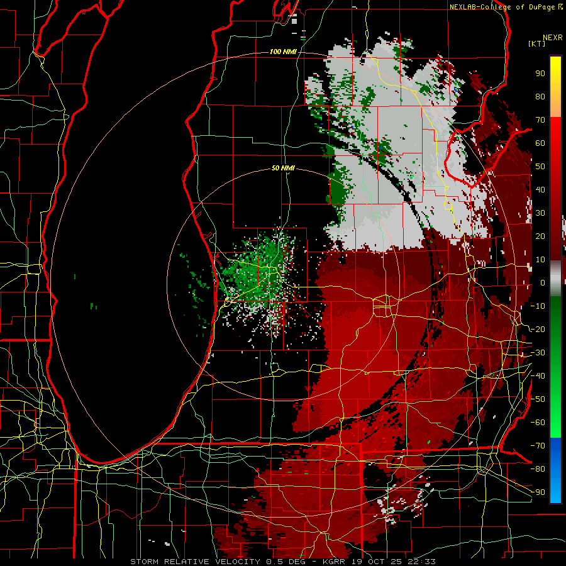This screenshot has height=566, width=566.
Task: Click the 50 NMI range ring label
Action: pyautogui.click(x=283, y=168)
